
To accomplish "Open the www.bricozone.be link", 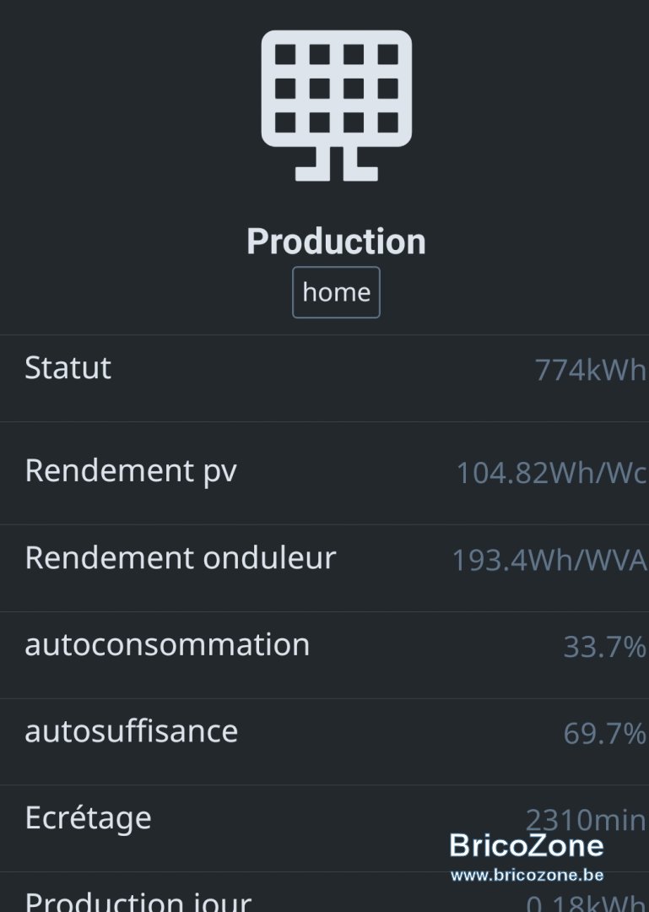I will tap(527, 875).
